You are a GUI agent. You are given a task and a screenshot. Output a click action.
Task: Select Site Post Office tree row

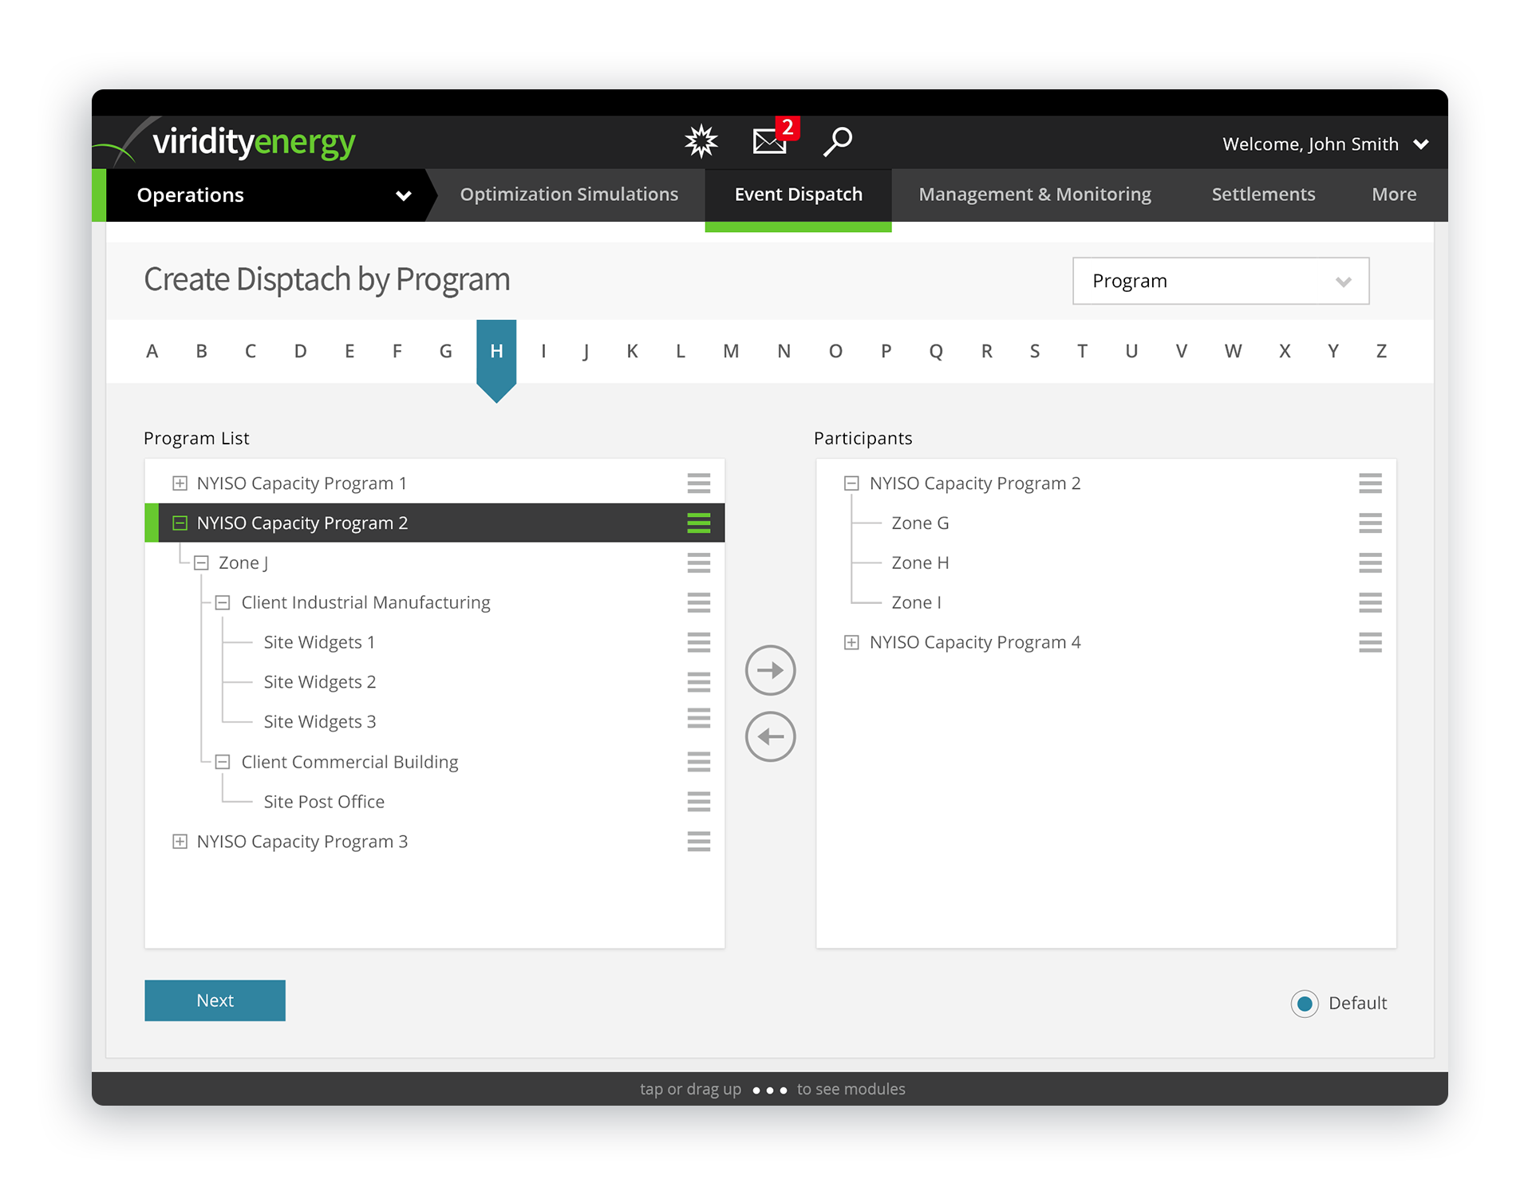pos(434,802)
